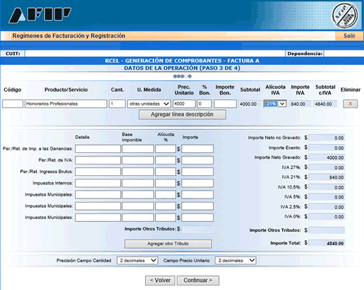Click the Importe Bon. input field
Screen dimensions: 364x290
pyautogui.click(x=225, y=104)
